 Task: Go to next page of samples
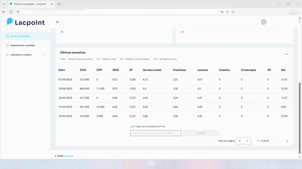tap(287, 141)
